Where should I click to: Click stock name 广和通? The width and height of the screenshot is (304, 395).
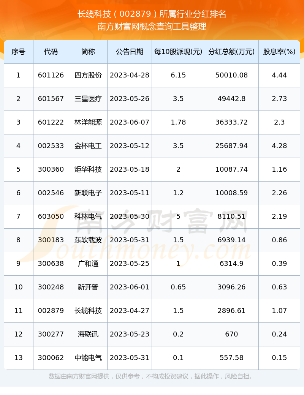[x=88, y=264]
